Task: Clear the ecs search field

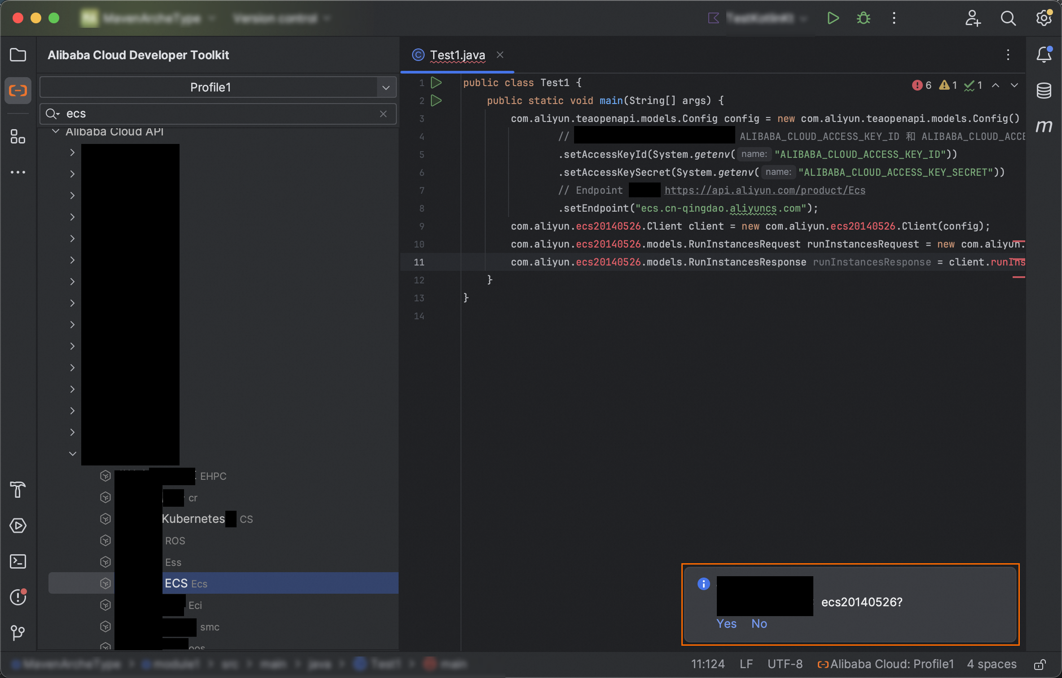Action: 383,114
